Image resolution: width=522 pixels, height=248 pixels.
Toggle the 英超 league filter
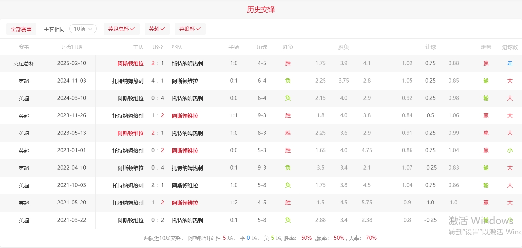click(157, 29)
